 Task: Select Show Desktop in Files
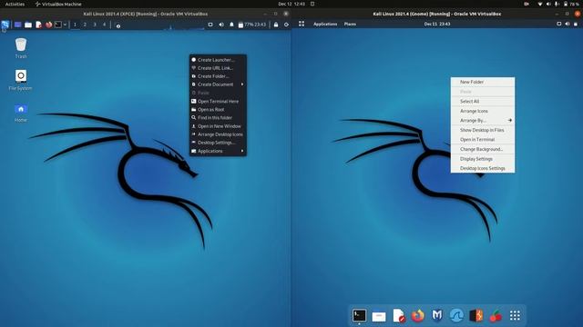point(483,130)
